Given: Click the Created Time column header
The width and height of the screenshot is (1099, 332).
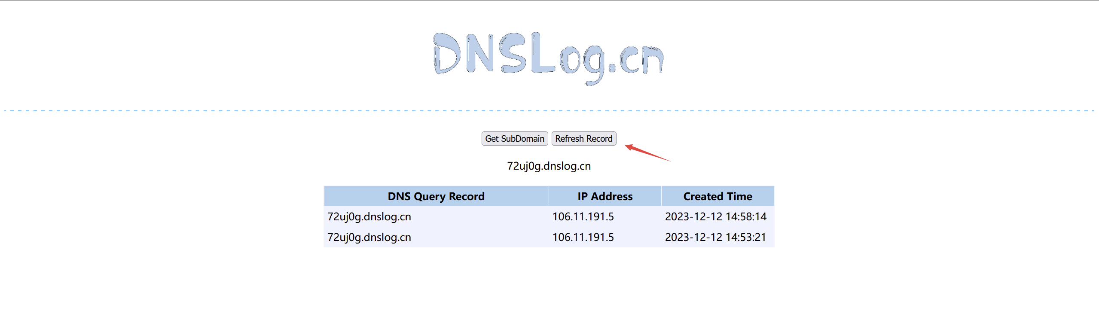Looking at the screenshot, I should (717, 196).
